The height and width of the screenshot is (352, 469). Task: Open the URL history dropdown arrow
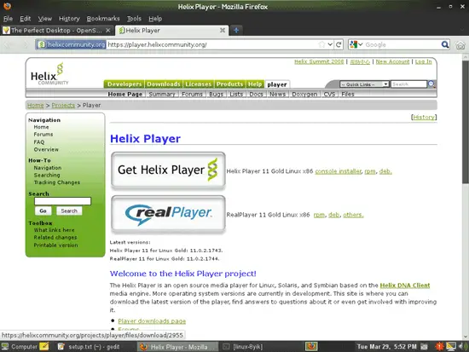click(x=330, y=44)
